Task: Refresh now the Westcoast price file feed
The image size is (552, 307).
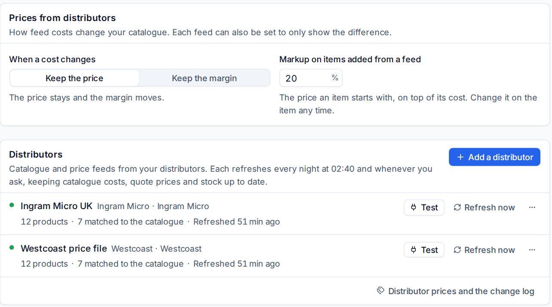Action: coord(484,250)
